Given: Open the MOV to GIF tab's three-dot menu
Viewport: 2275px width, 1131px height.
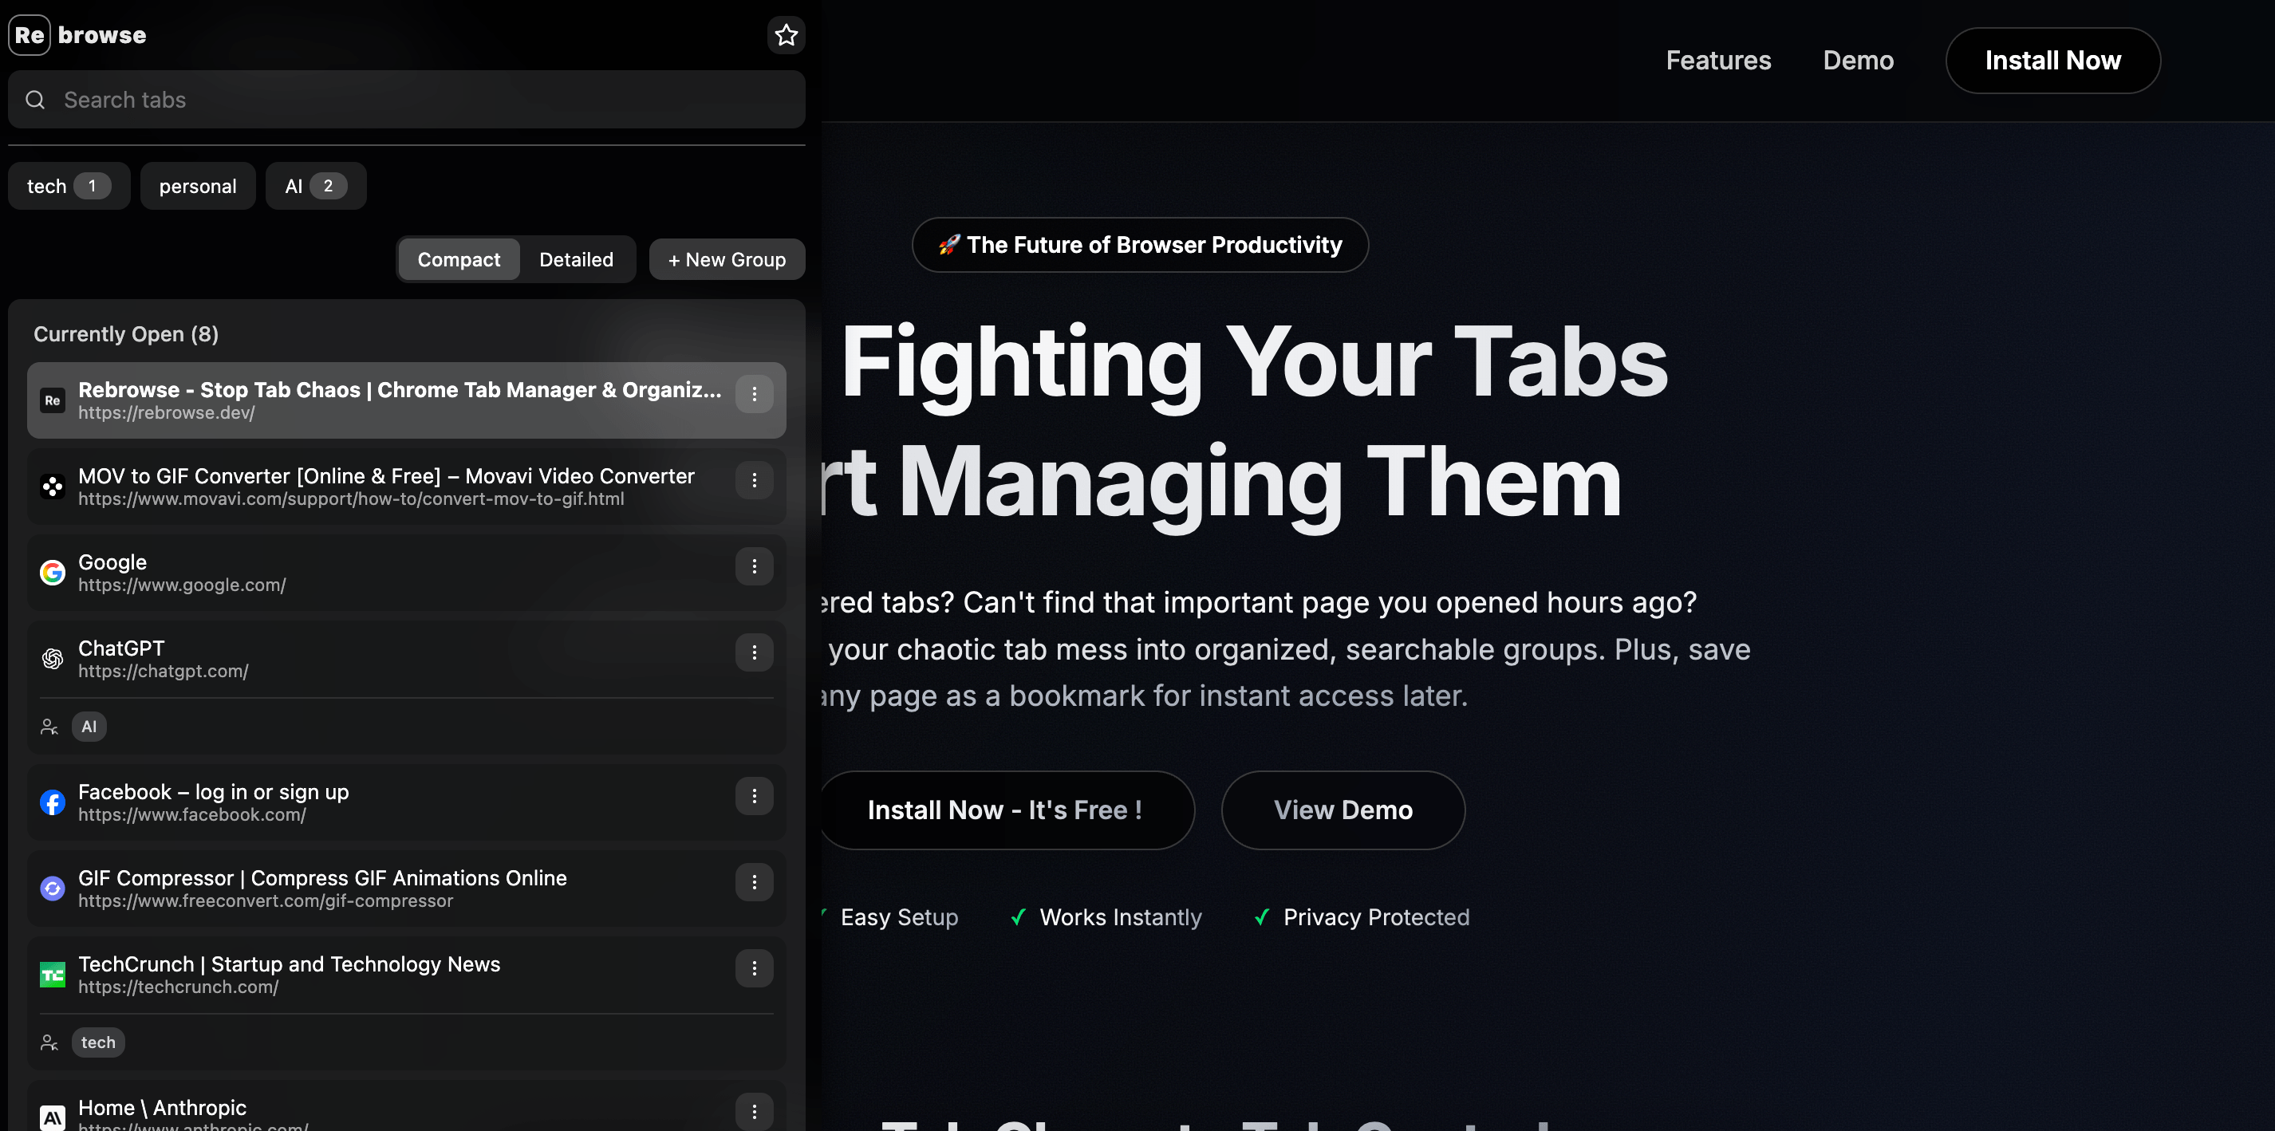Looking at the screenshot, I should tap(753, 480).
